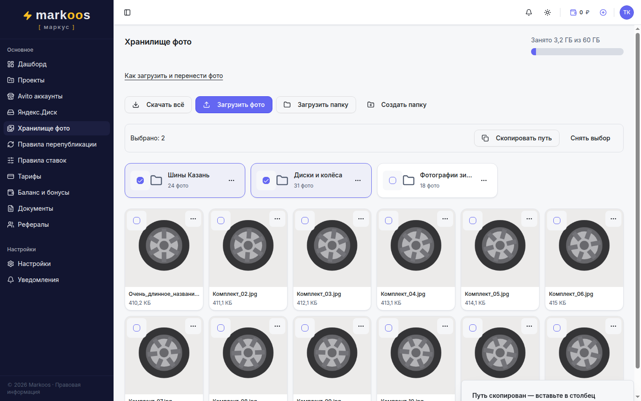Open three-dot menu on Очень_длинное_названи... photo
Screen dimensions: 641x401
pos(193,219)
